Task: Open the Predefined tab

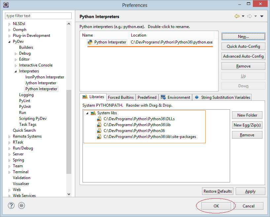Action: (x=147, y=97)
